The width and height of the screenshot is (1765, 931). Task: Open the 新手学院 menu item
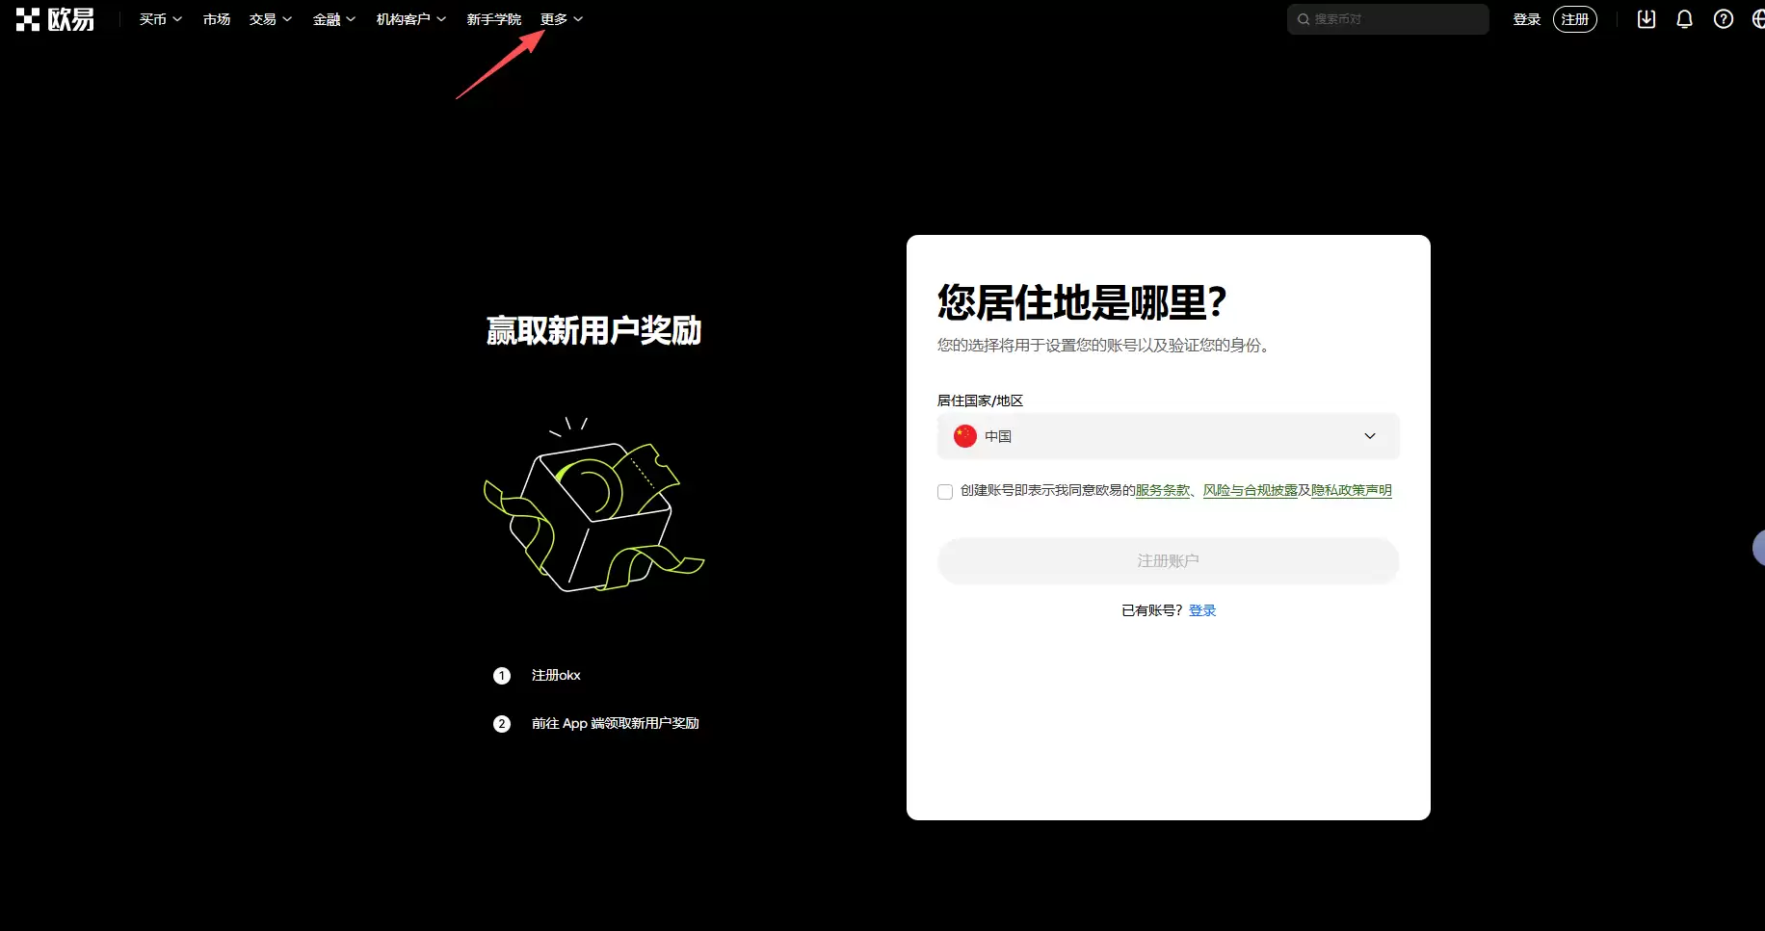pos(494,18)
